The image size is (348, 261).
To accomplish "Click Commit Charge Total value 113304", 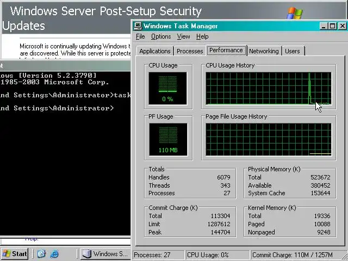I will pyautogui.click(x=220, y=216).
